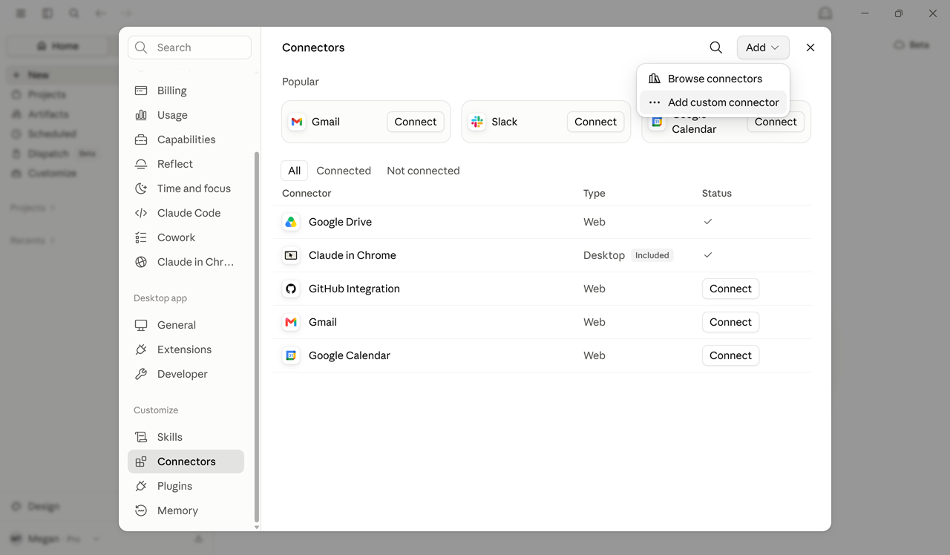Viewport: 950px width, 555px height.
Task: Click the GitHub Integration logo icon
Action: [x=291, y=289]
